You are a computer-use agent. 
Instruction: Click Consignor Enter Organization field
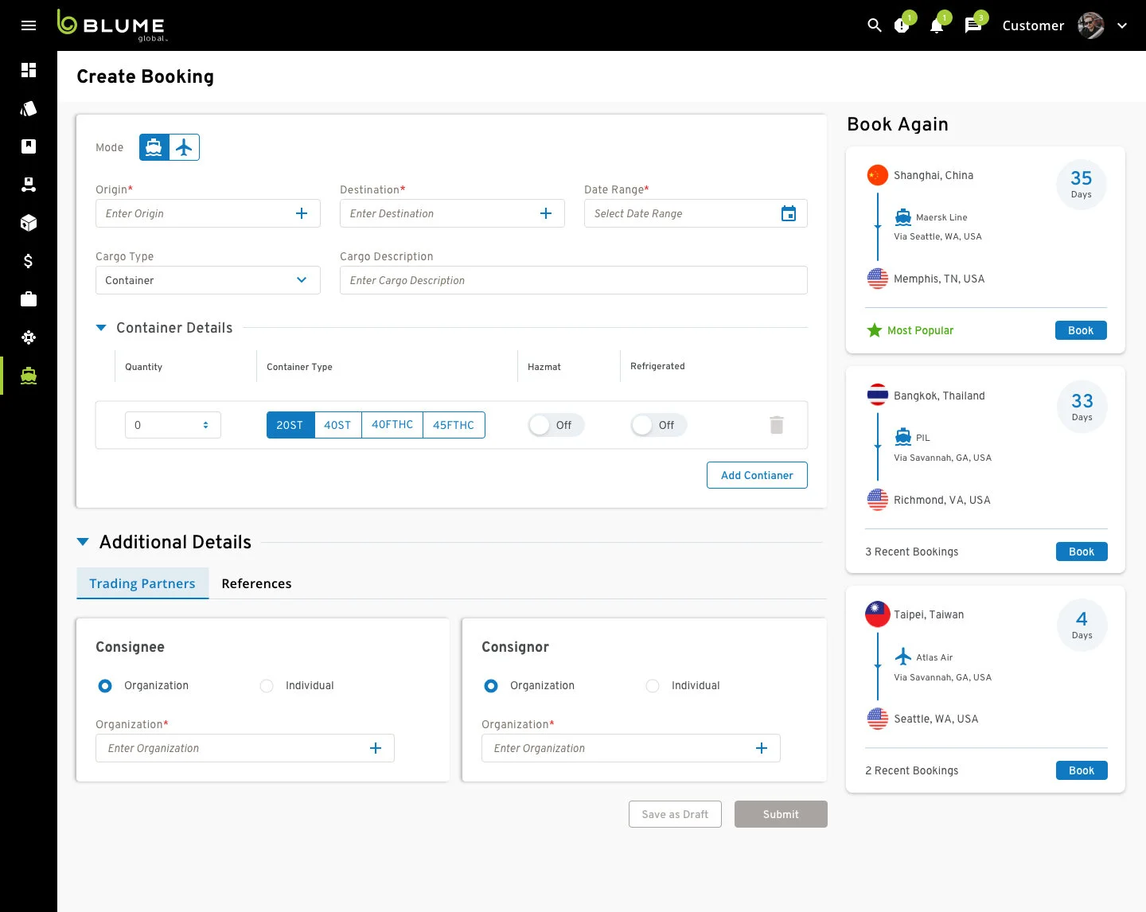[x=631, y=748]
